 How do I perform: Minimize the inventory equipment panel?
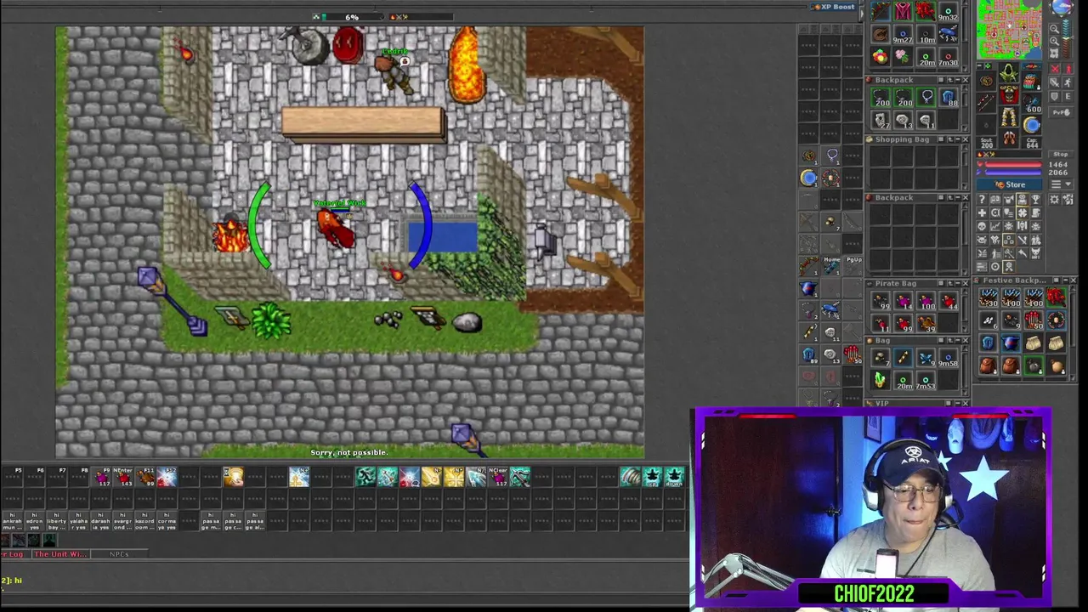pos(980,66)
